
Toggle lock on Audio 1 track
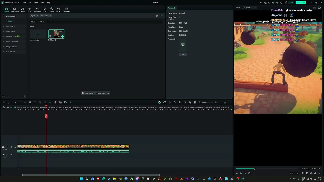[7, 154]
